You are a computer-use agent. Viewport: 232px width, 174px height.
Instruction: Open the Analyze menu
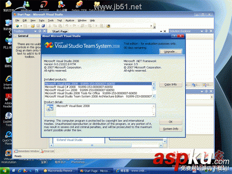point(70,20)
